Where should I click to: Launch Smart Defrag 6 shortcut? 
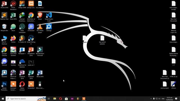click(x=31, y=40)
